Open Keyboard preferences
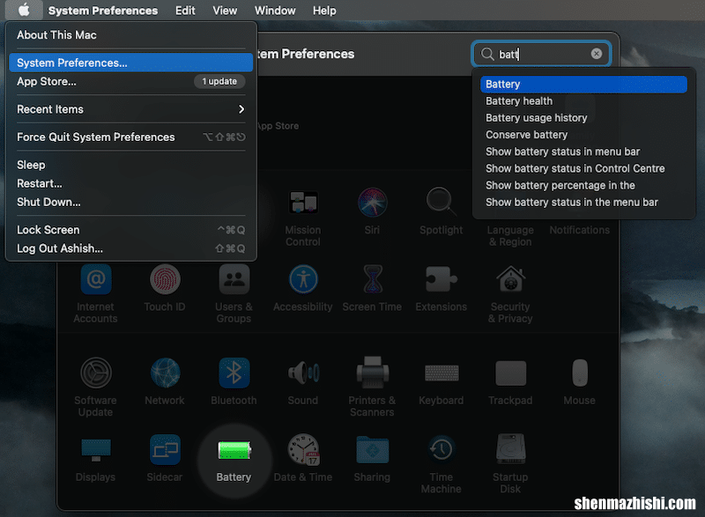Screen dimensions: 705x517 [x=442, y=373]
